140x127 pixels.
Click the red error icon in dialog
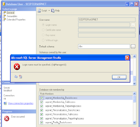[x=17, y=66]
